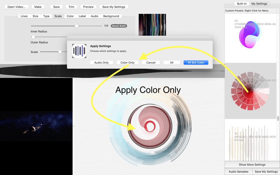Click the Inner Radius value 129
Image resolution: width=280 pixels, height=175 pixels.
[106, 26]
